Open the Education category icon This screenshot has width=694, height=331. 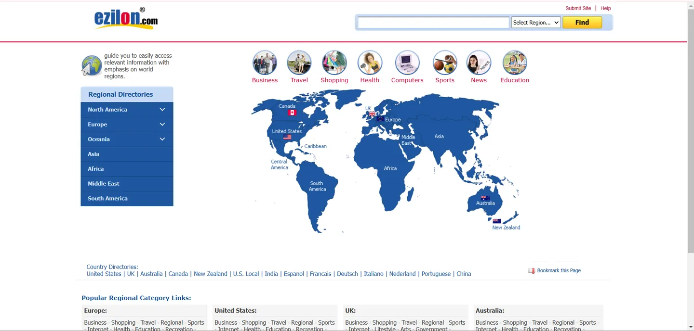point(515,63)
